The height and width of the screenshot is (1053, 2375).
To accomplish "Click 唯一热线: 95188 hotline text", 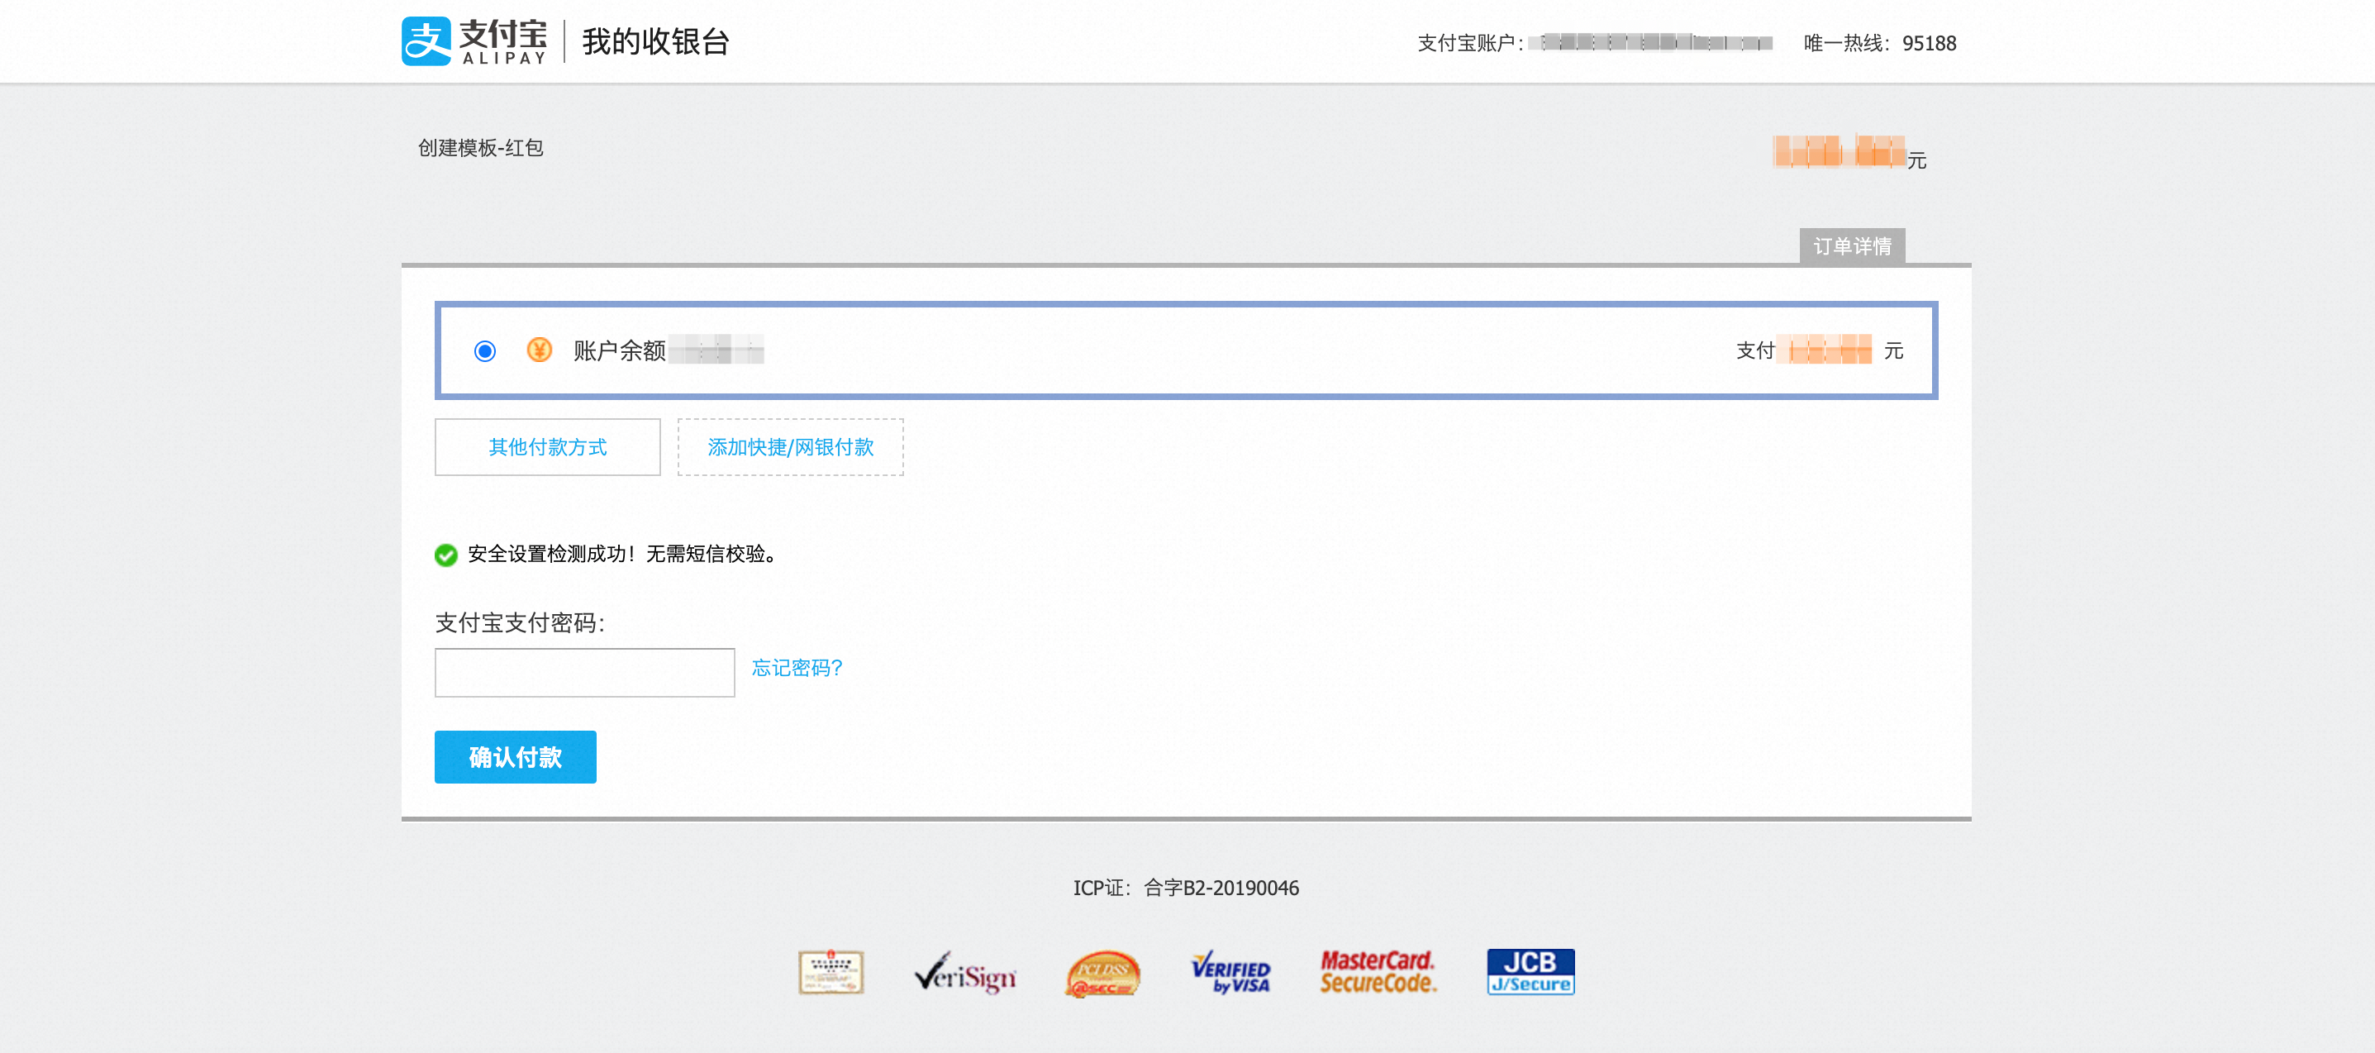I will coord(1880,43).
